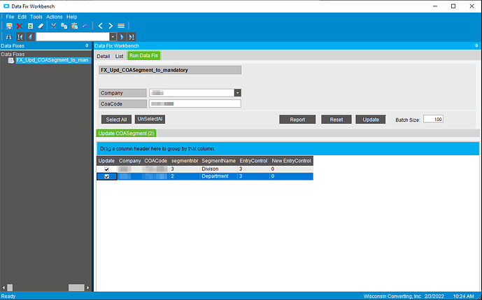Open the Tools menu
Viewport: 482px width, 300px height.
36,17
